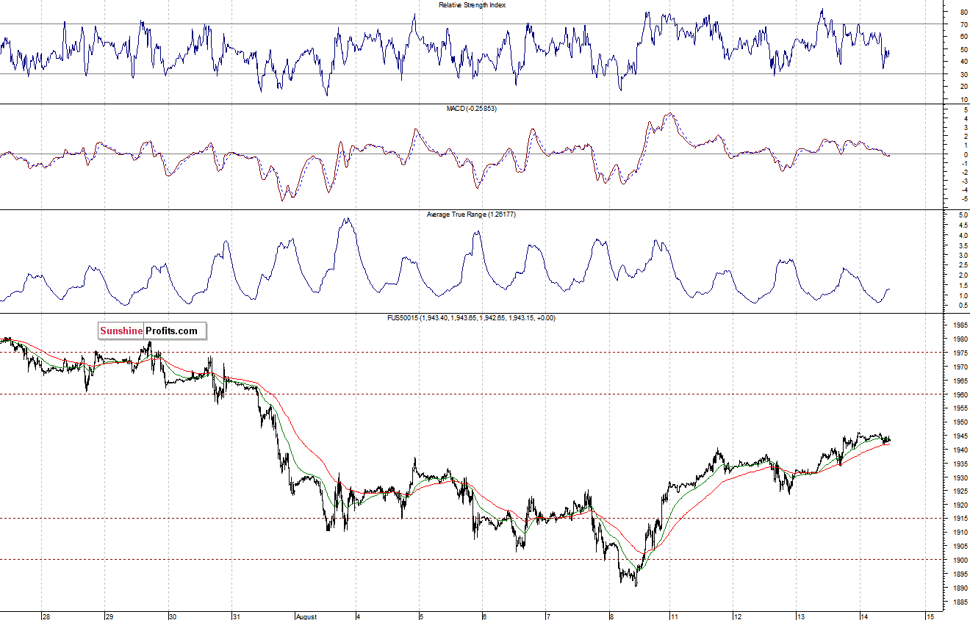
Task: Click date 8 on the time axis
Action: coord(611,616)
